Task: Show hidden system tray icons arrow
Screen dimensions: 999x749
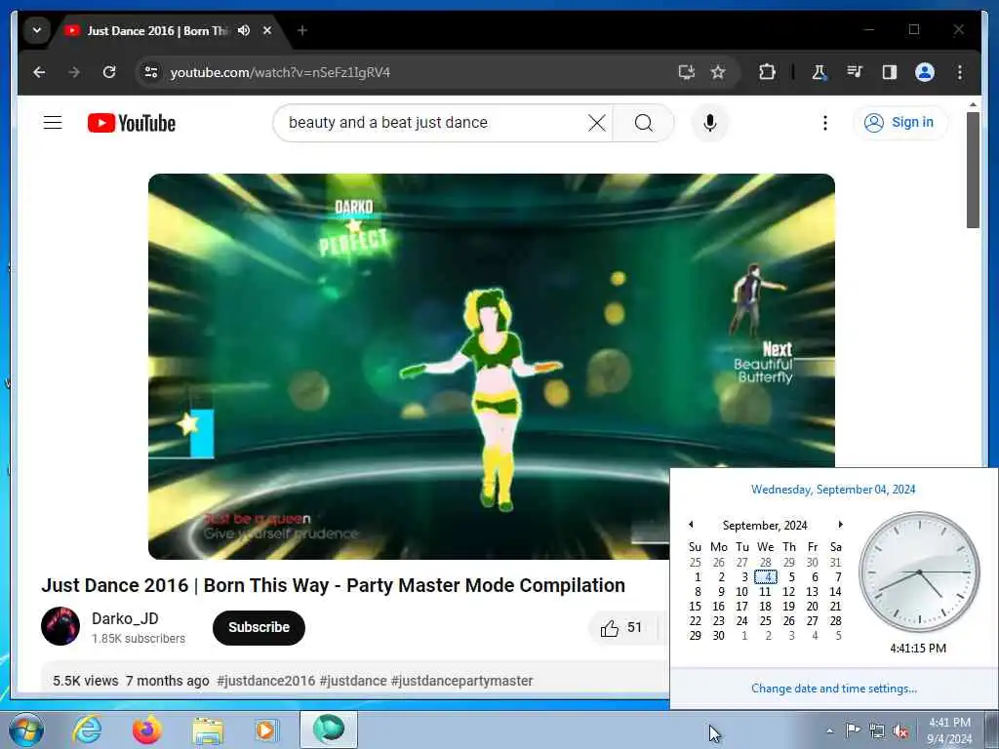Action: click(829, 730)
